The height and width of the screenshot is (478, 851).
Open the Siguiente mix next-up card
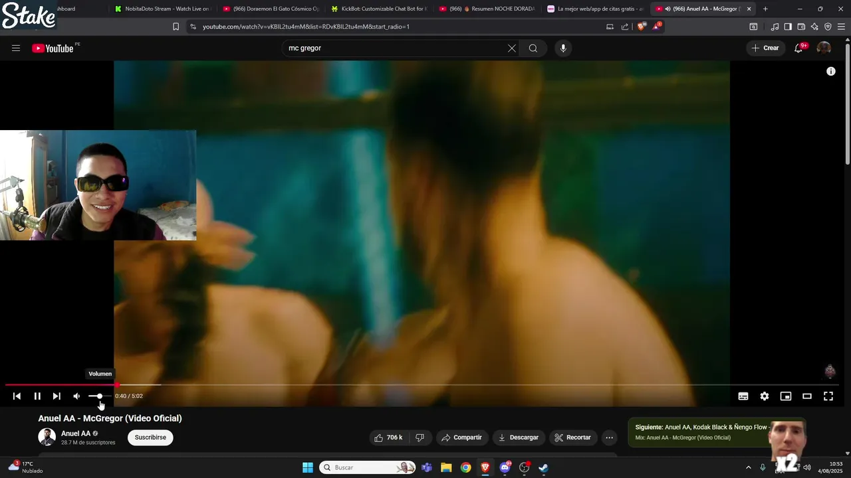[717, 432]
